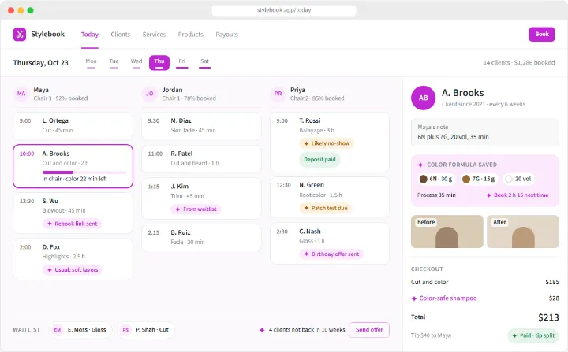Click the 6N · 30 g color swatch
This screenshot has width=568, height=352.
pos(436,179)
